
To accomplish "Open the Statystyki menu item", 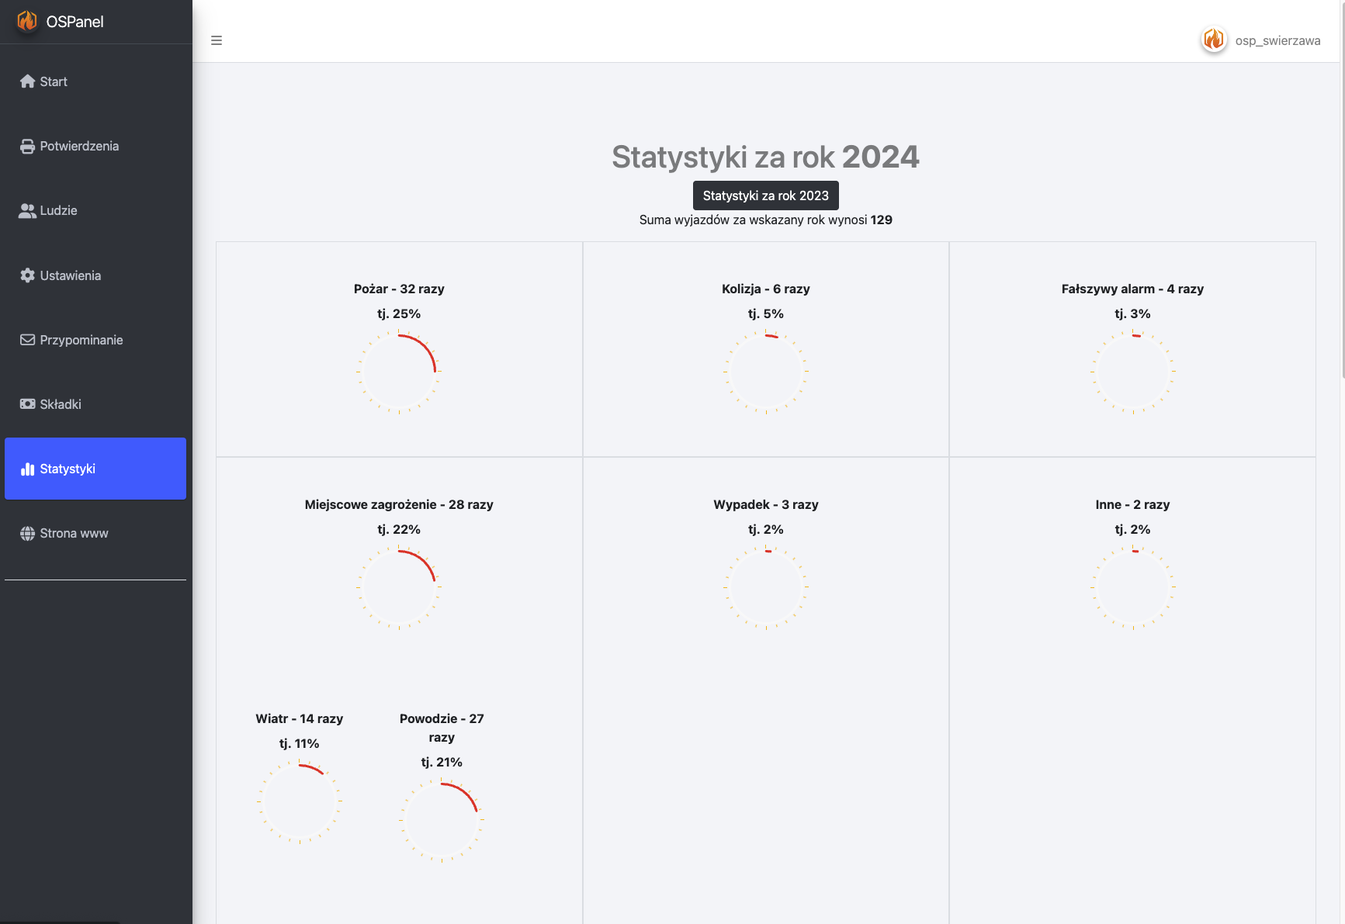I will coord(95,469).
